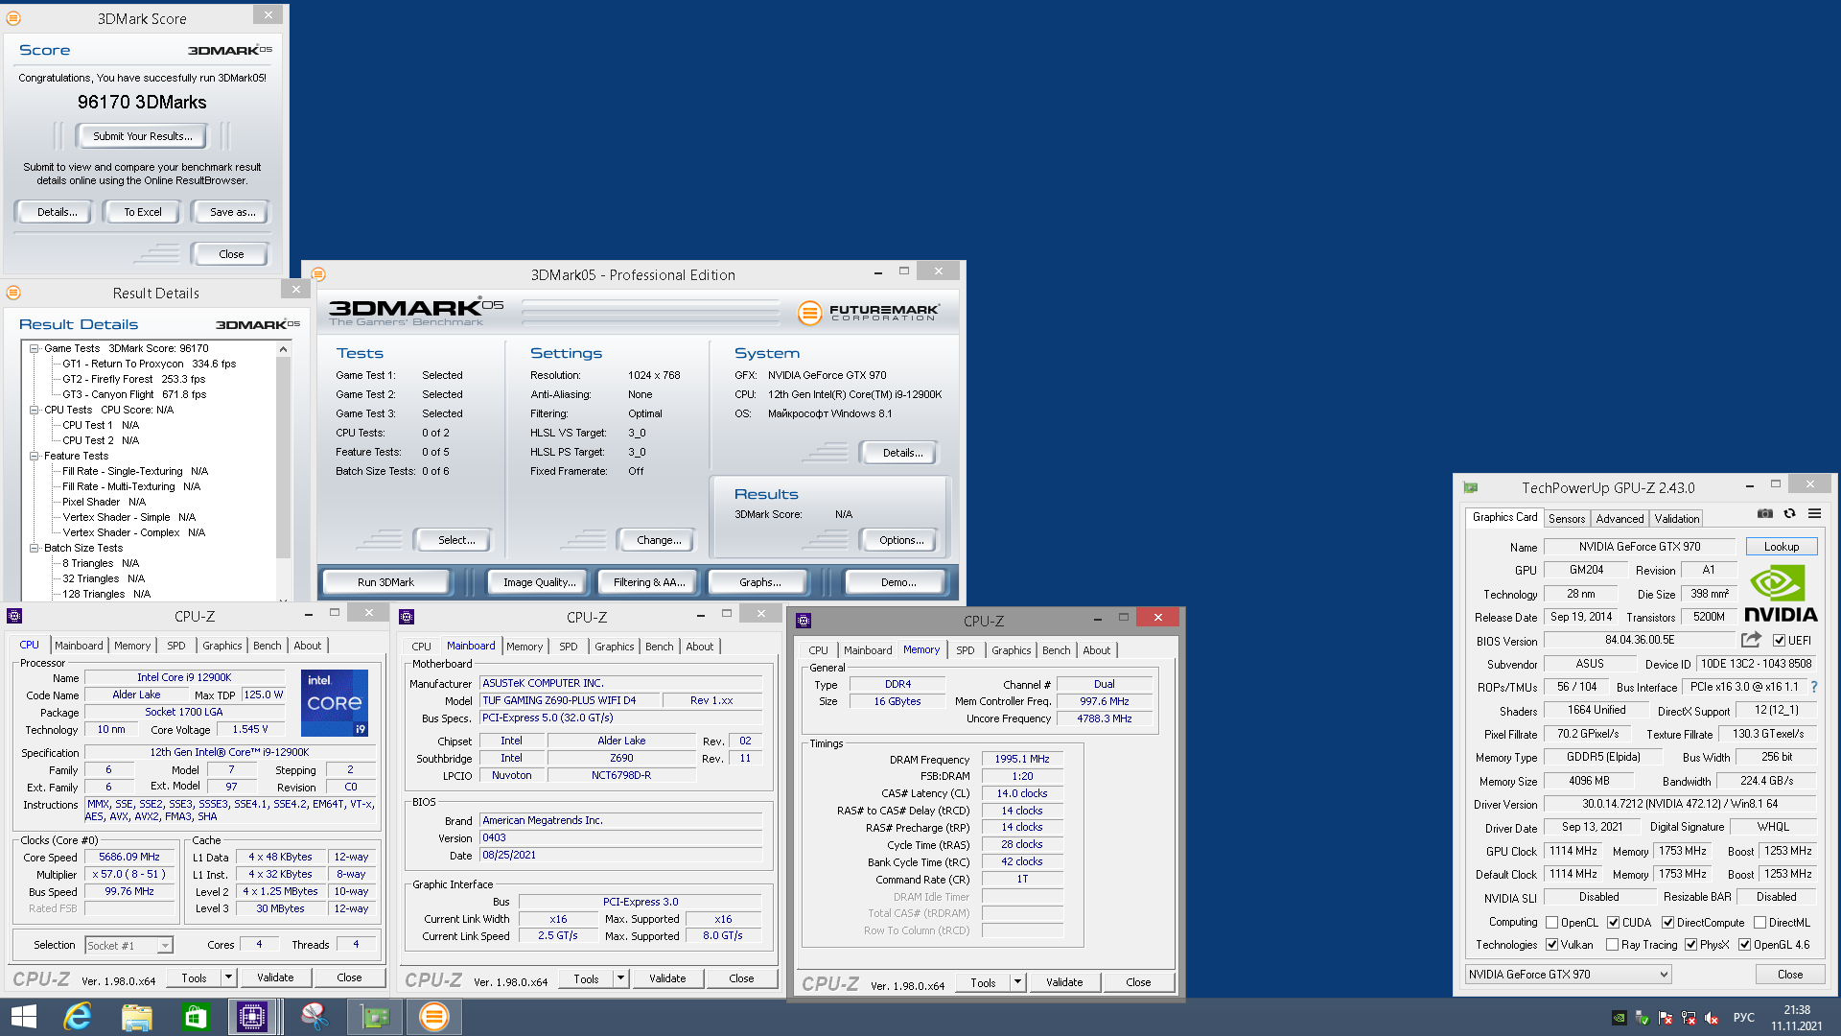The height and width of the screenshot is (1036, 1841).
Task: Take GPU-Z screenshot with camera icon
Action: pyautogui.click(x=1764, y=514)
